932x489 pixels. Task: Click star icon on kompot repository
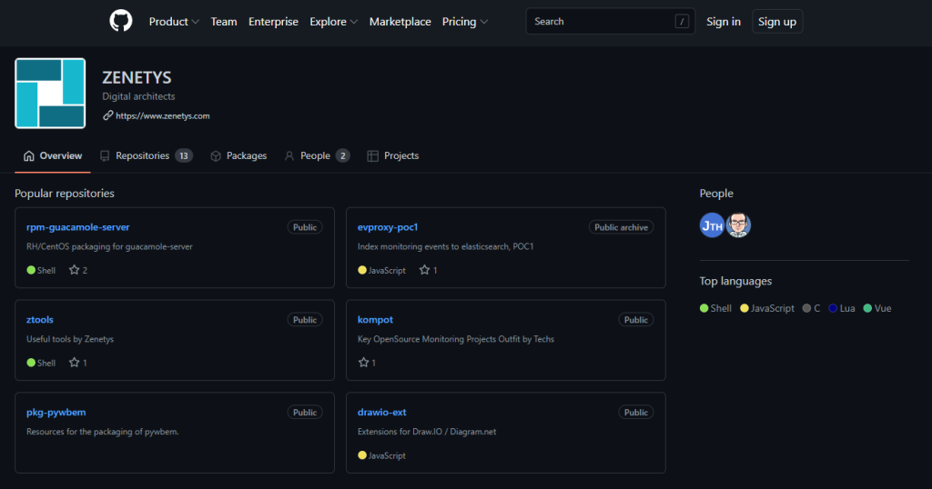pos(364,363)
